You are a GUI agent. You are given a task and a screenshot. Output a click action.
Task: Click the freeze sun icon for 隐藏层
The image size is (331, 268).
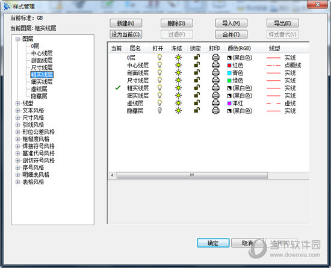179,111
